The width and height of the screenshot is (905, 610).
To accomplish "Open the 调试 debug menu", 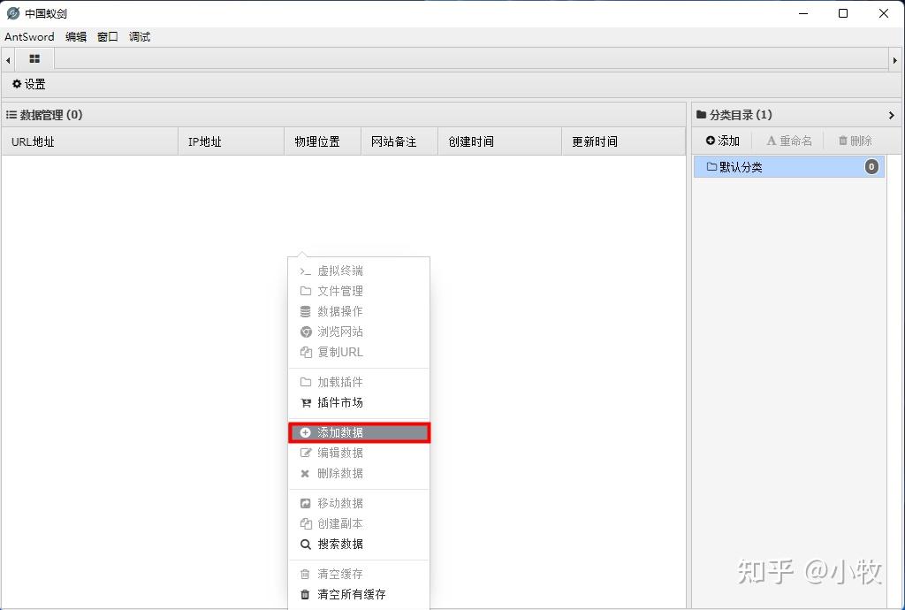I will pyautogui.click(x=139, y=36).
